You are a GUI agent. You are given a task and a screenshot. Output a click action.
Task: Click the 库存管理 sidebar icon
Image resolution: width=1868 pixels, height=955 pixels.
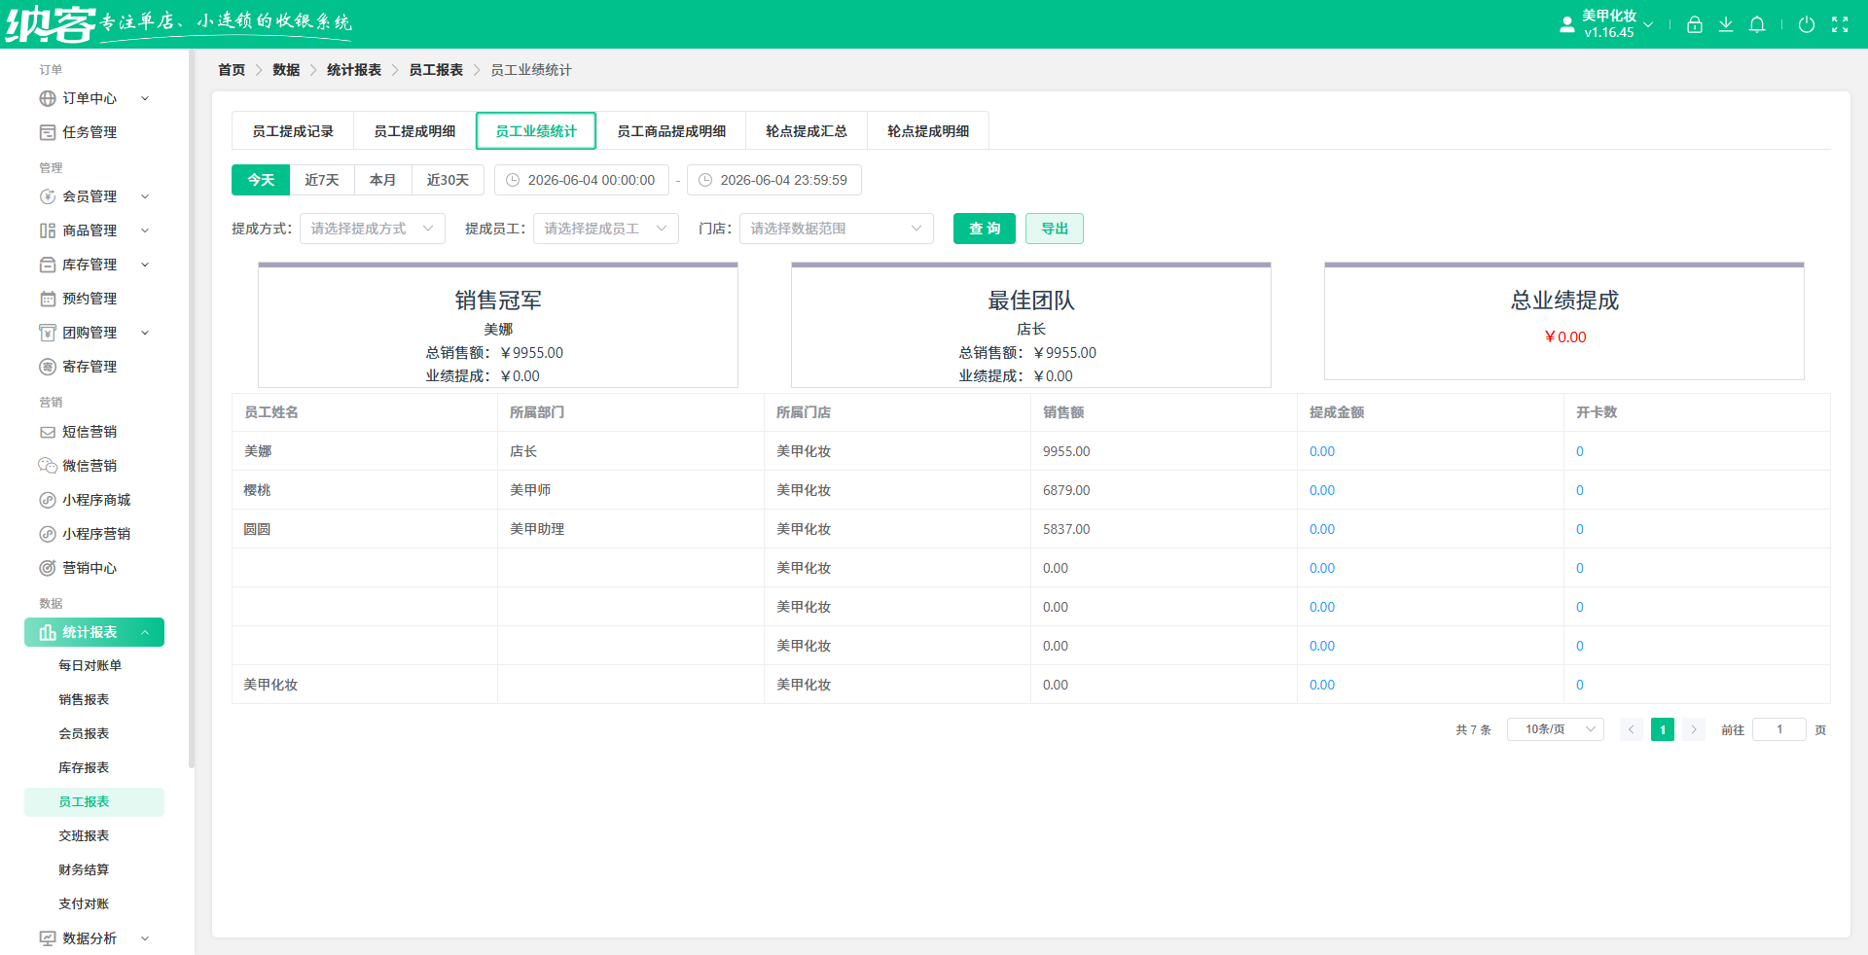click(47, 265)
